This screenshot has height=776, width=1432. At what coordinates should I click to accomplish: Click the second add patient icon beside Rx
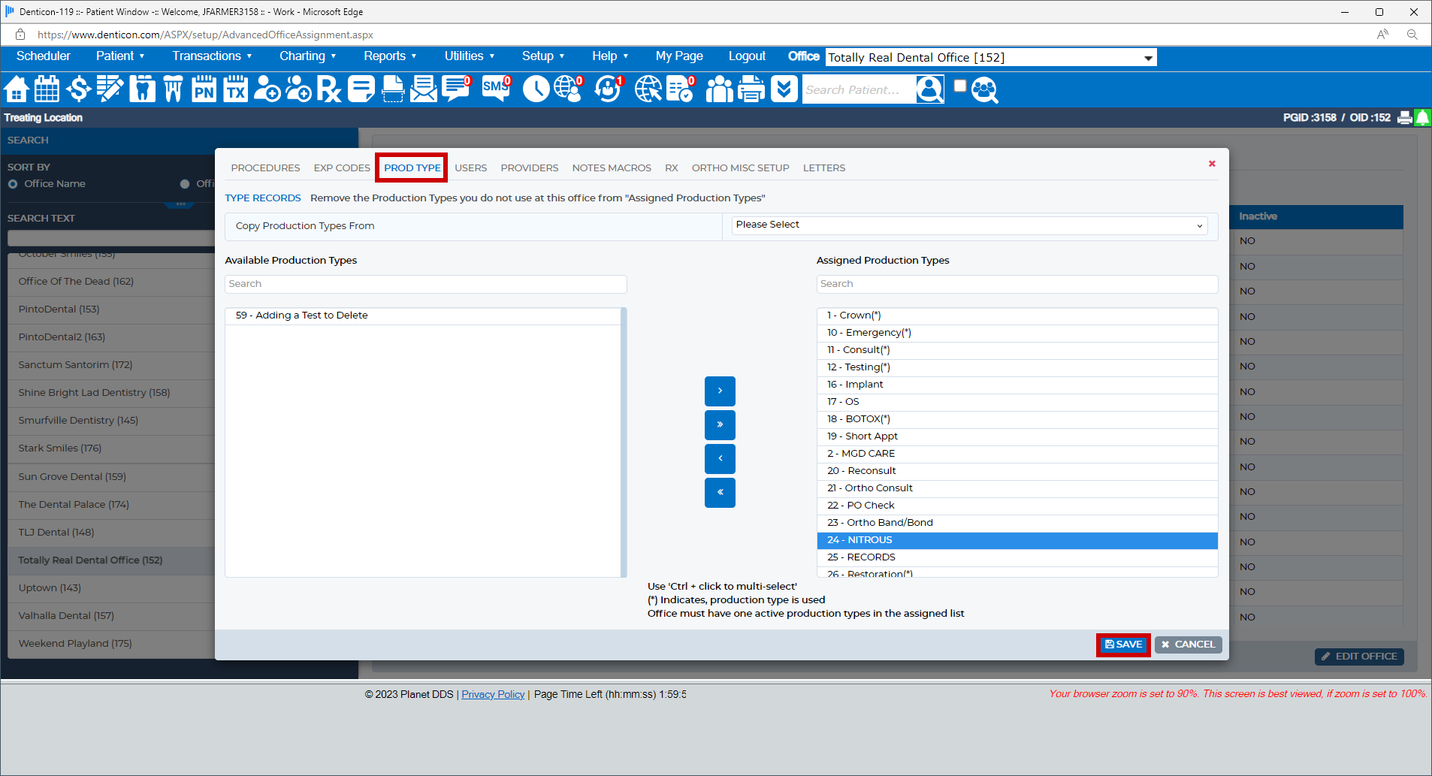click(298, 89)
